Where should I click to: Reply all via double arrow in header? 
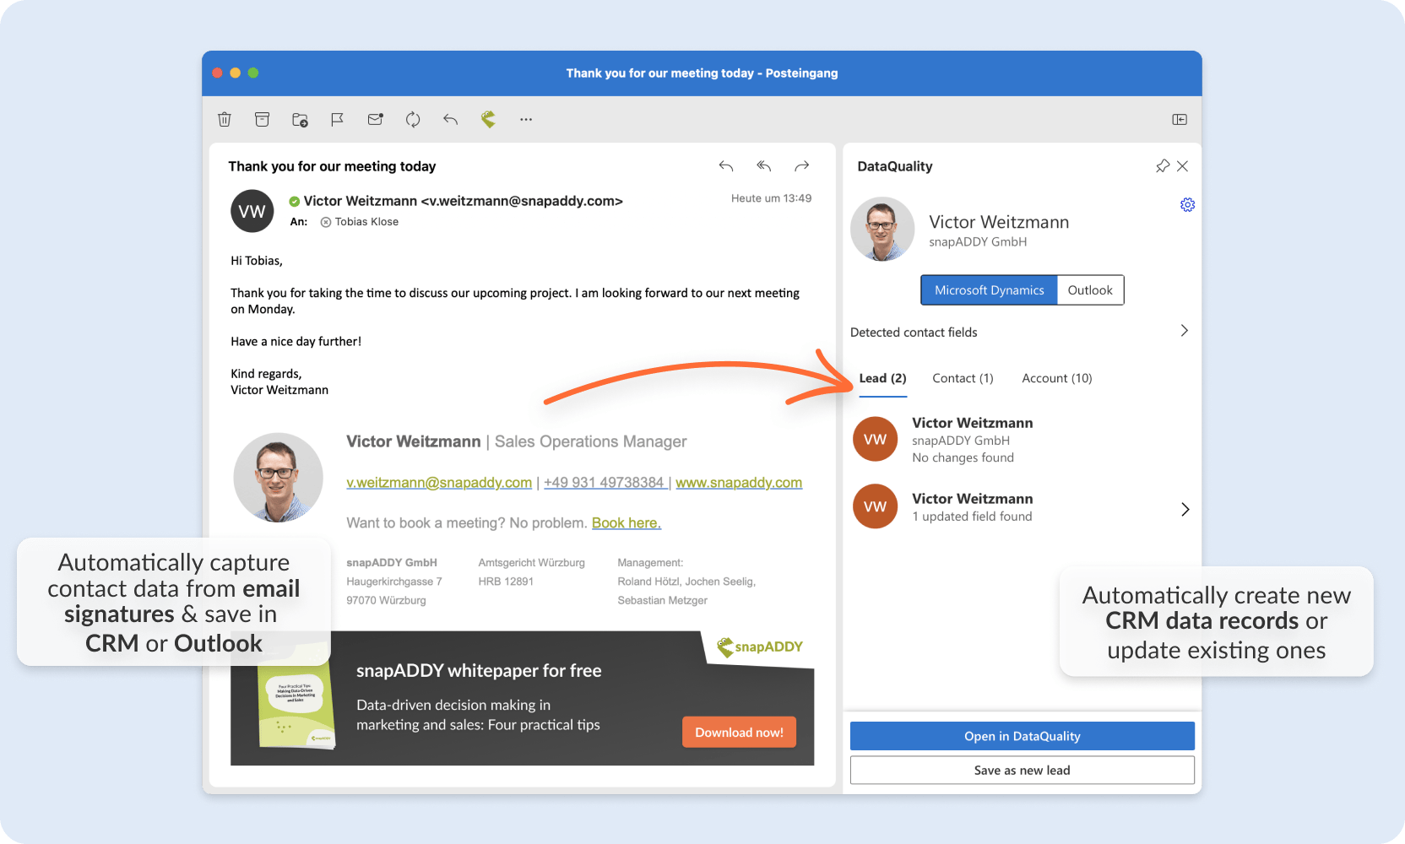click(764, 166)
